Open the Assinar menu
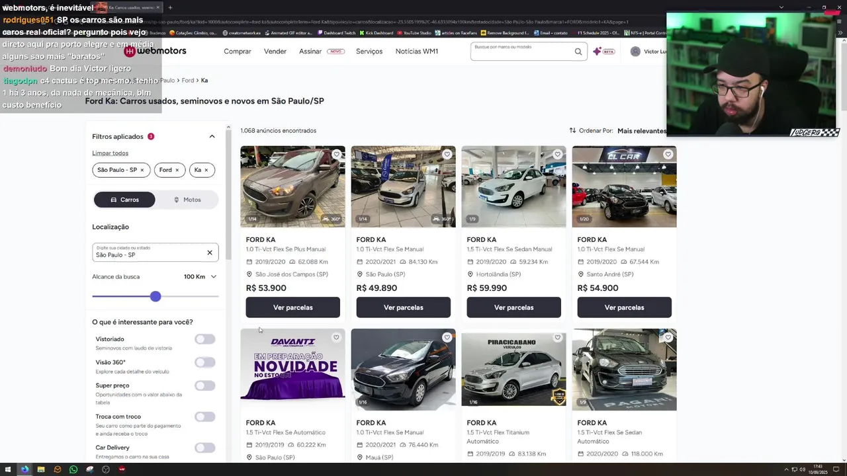 pyautogui.click(x=310, y=51)
